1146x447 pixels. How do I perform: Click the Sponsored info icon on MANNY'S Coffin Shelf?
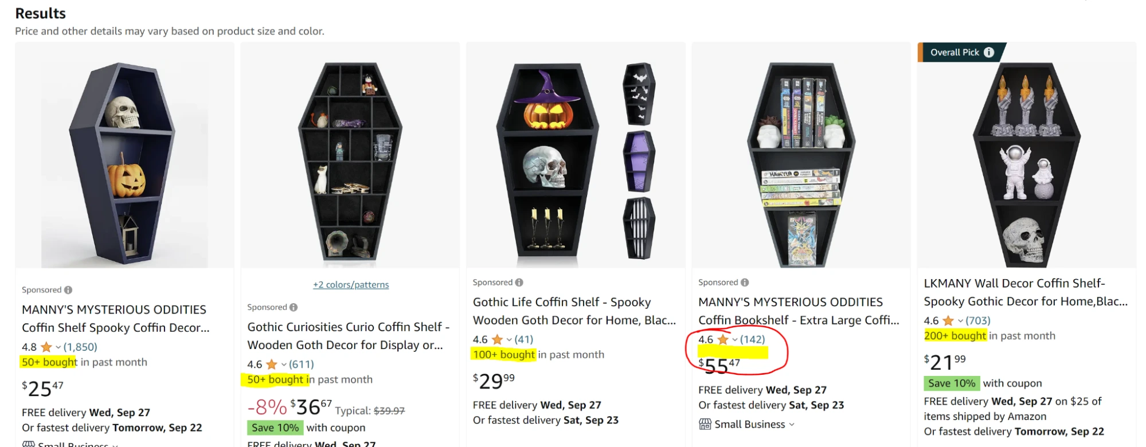tap(68, 289)
